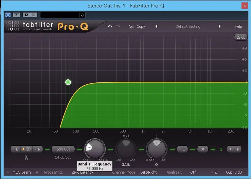Click the 0 dB label above Gain knob
The image size is (251, 179).
(x=126, y=136)
